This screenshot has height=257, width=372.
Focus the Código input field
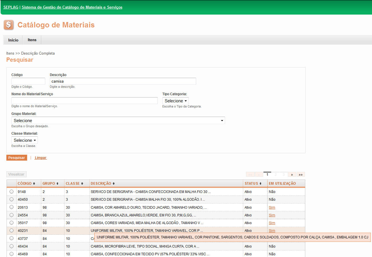pyautogui.click(x=28, y=81)
